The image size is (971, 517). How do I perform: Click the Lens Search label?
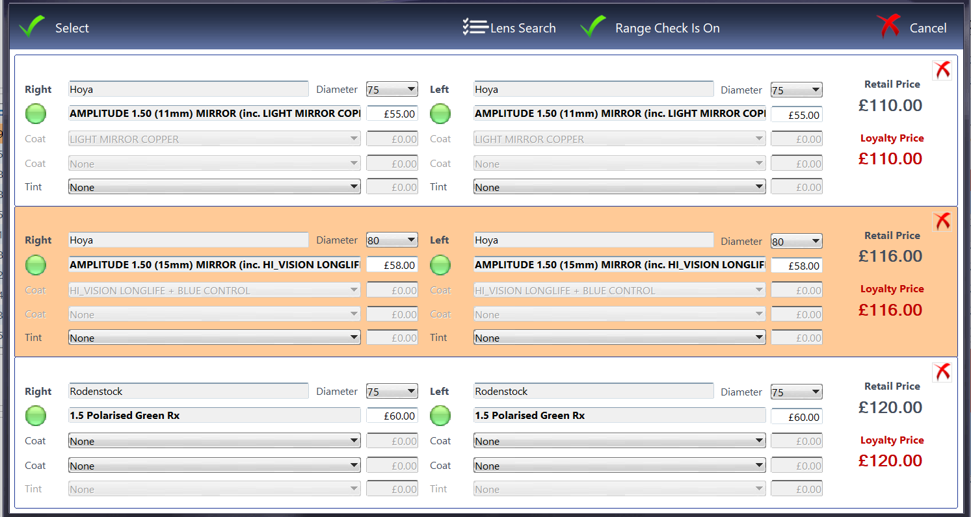[523, 28]
